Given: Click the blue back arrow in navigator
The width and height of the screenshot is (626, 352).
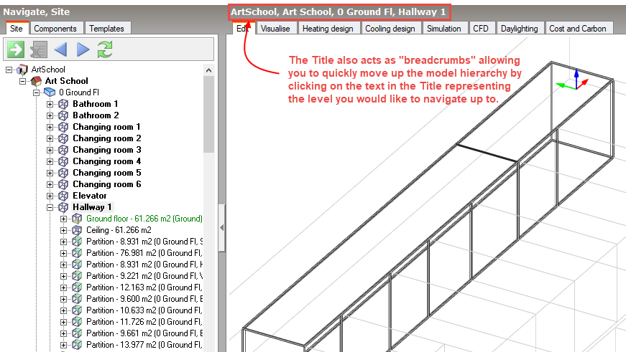Looking at the screenshot, I should point(60,49).
